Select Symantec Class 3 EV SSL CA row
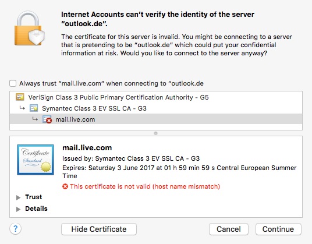 click(156, 108)
